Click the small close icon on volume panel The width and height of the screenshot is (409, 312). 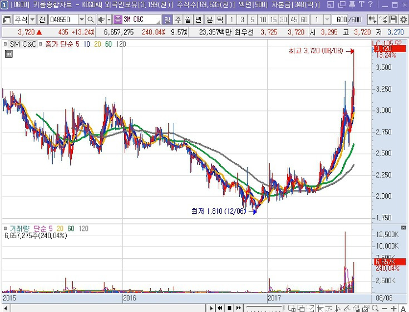click(404, 228)
